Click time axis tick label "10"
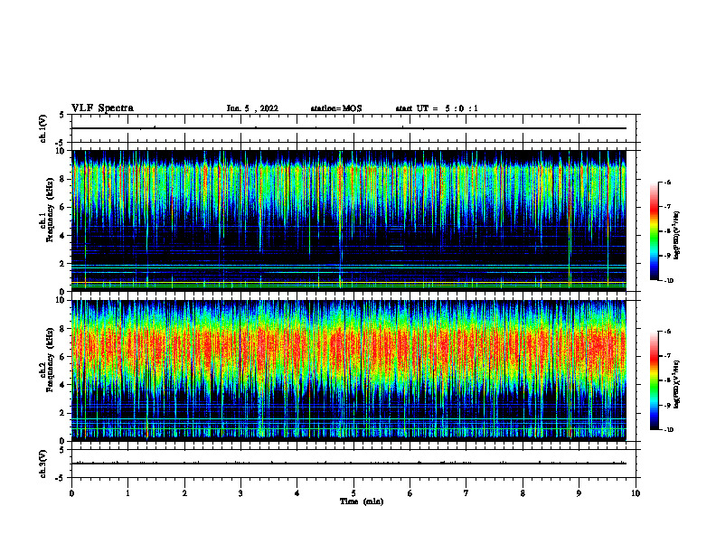 pyautogui.click(x=636, y=493)
